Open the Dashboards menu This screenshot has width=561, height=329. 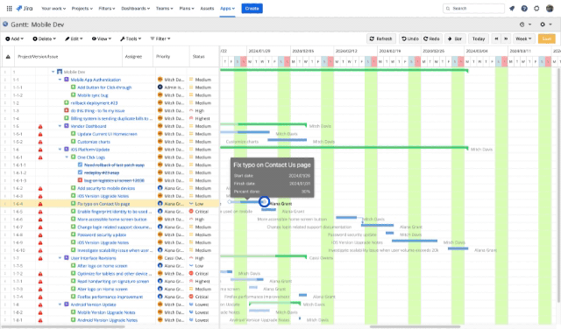(x=136, y=8)
